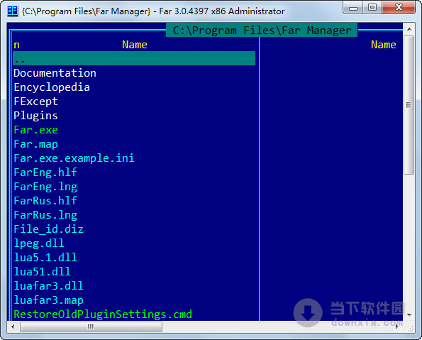Select the lua51.dll file
The width and height of the screenshot is (422, 340).
[42, 272]
